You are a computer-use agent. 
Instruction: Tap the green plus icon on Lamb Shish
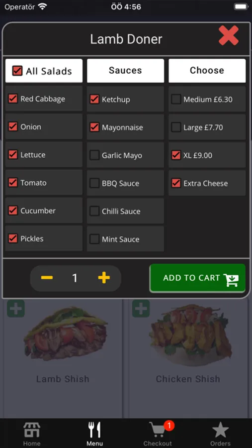[x=16, y=309]
